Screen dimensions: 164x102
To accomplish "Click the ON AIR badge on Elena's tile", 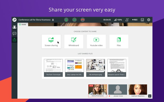I will pos(91,86).
